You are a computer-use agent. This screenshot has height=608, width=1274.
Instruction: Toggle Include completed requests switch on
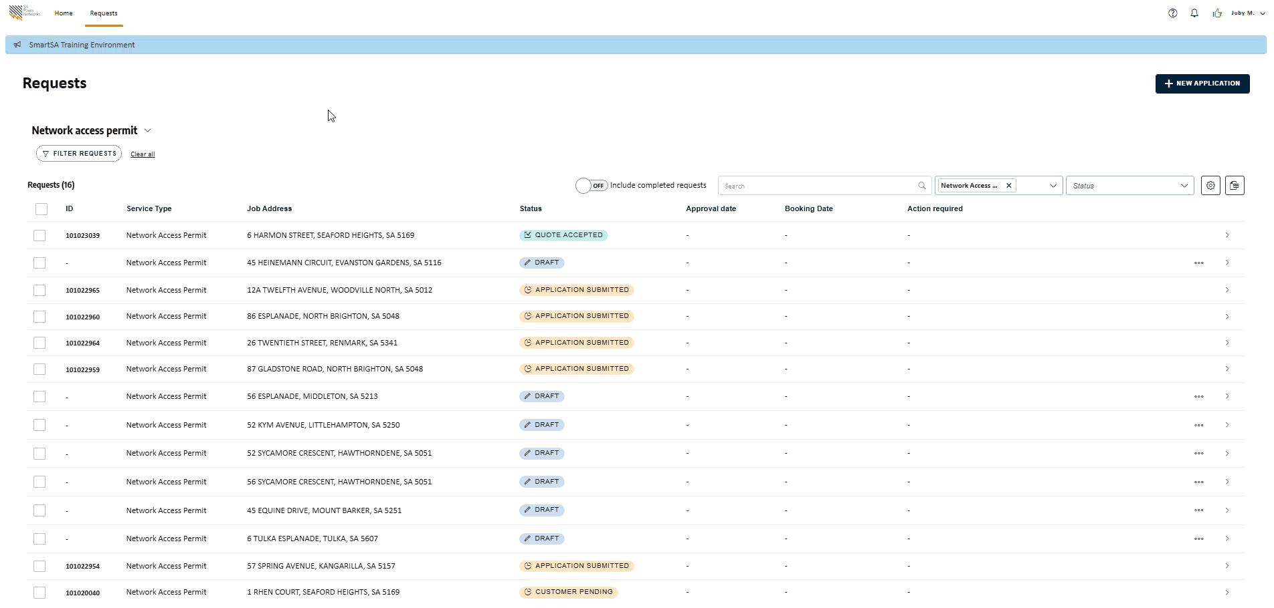pyautogui.click(x=591, y=185)
